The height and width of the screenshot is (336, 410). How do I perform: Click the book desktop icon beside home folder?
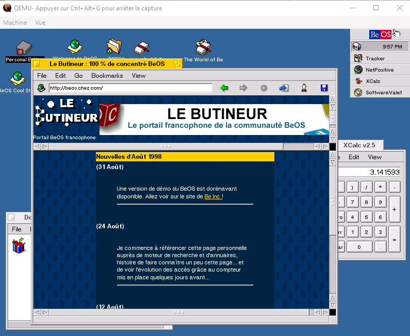[x=141, y=48]
